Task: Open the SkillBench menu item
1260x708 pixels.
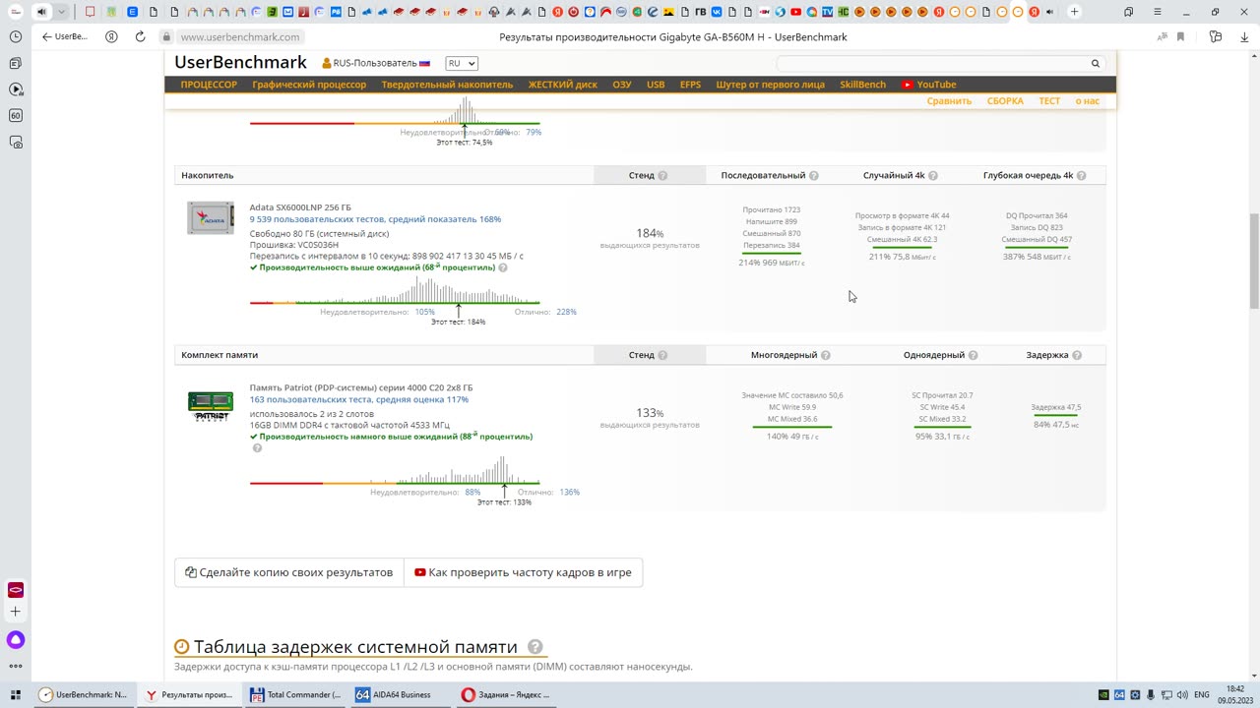Action: [x=862, y=85]
